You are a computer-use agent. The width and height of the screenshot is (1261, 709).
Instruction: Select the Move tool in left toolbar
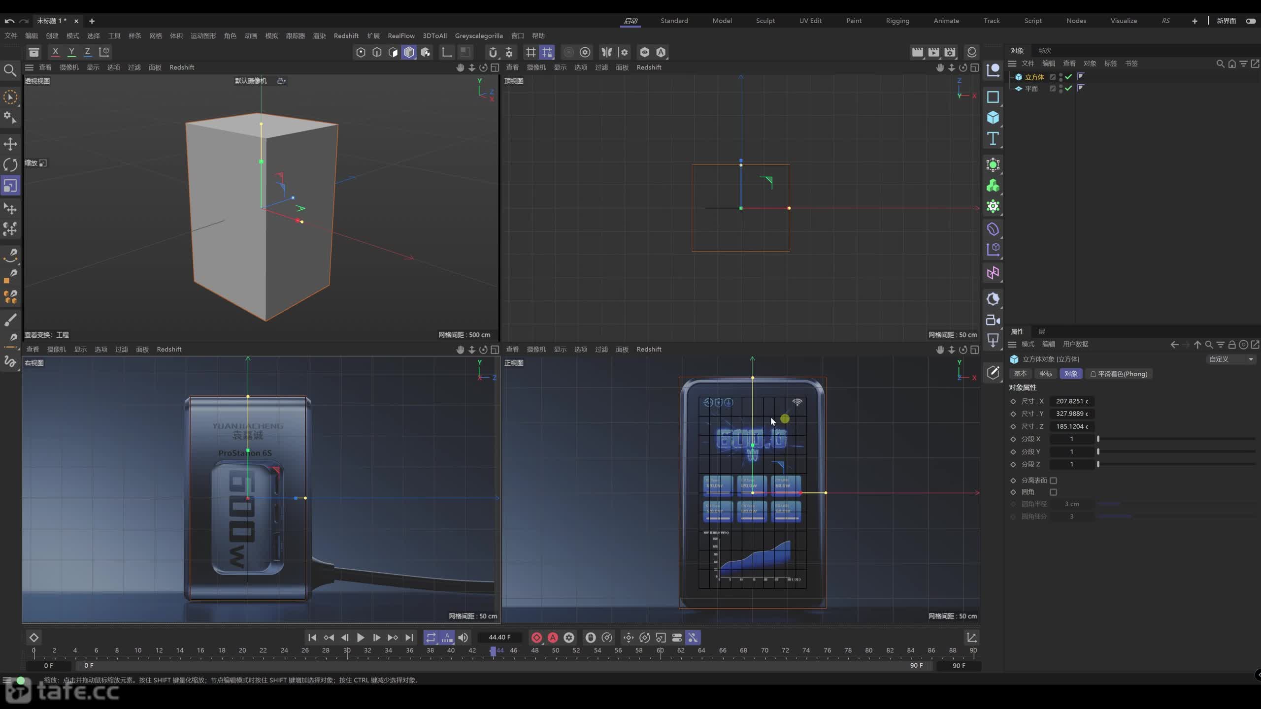coord(10,144)
